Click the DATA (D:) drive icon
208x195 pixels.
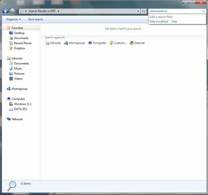click(11, 109)
